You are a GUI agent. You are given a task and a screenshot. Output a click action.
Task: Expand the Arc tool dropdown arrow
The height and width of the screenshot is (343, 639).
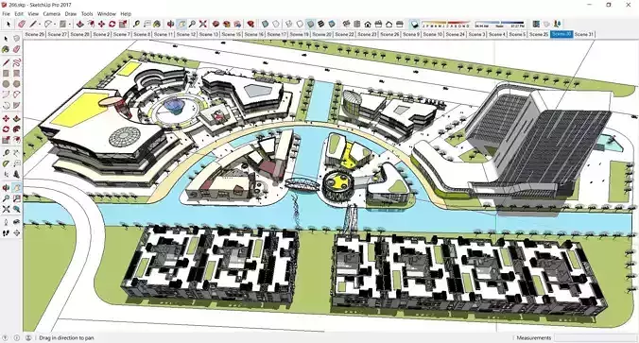55,24
